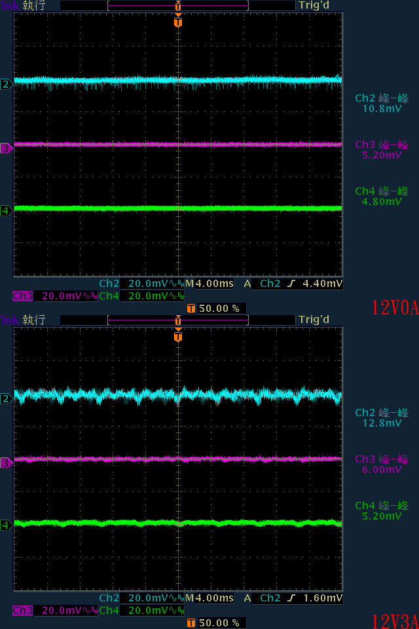The image size is (419, 629).
Task: Click the Ch3 20.0mV scale readout under the lower graticule
Action: click(x=55, y=611)
